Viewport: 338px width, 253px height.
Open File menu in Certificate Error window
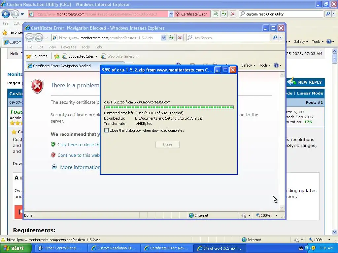tap(29, 47)
